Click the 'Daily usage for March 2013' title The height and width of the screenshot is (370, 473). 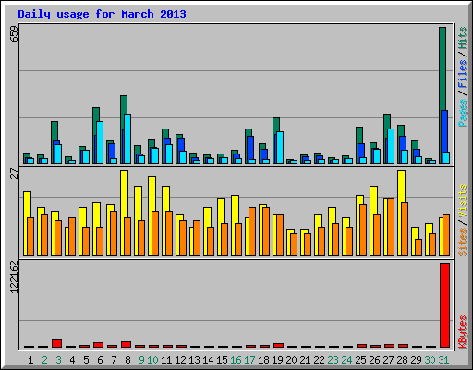[102, 14]
